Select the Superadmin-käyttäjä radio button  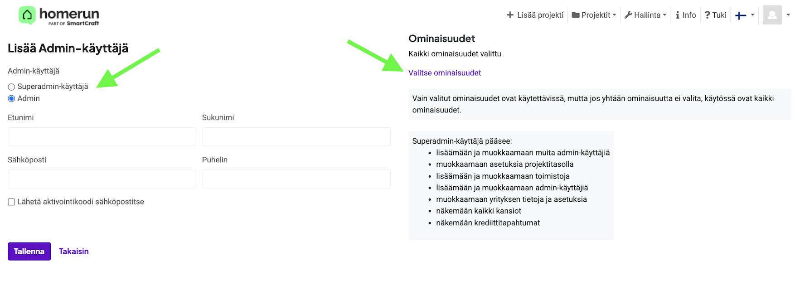[x=12, y=87]
